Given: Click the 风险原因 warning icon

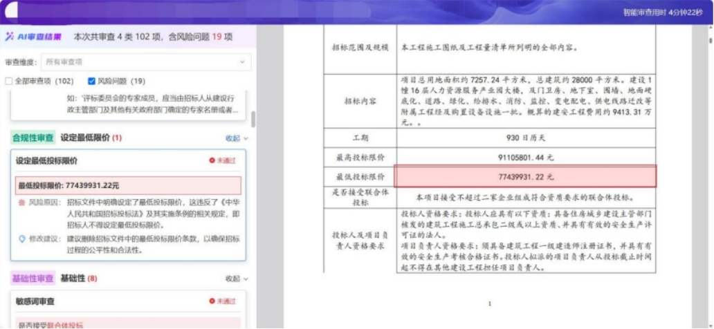Looking at the screenshot, I should (21, 202).
